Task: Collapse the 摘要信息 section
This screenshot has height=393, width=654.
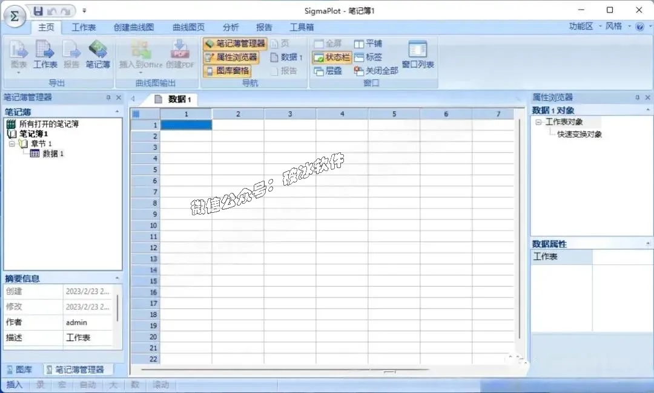Action: coord(117,278)
